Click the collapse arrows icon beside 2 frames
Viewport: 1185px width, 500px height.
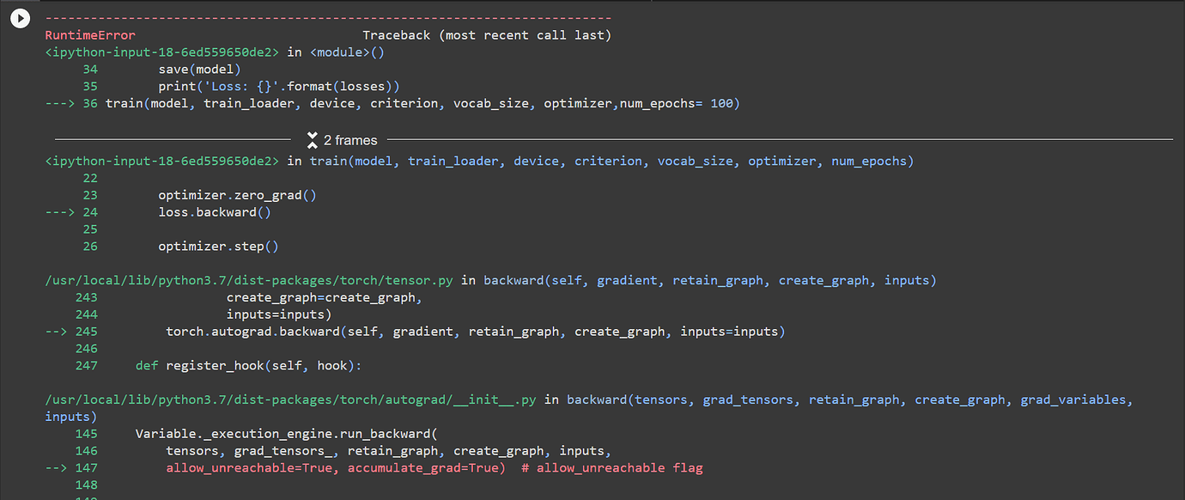coord(311,140)
